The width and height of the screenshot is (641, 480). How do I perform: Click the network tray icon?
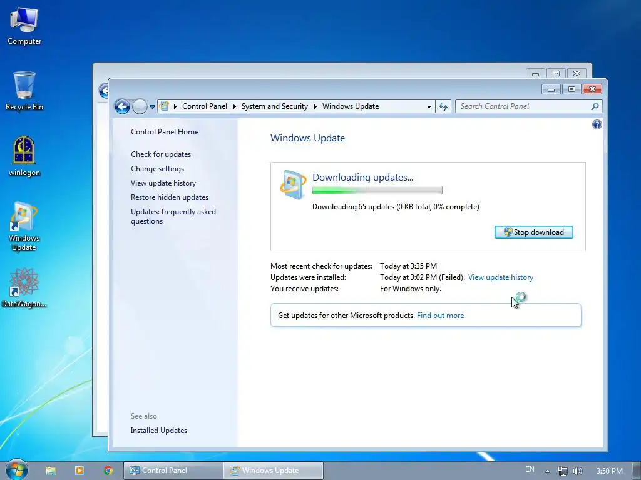(563, 471)
